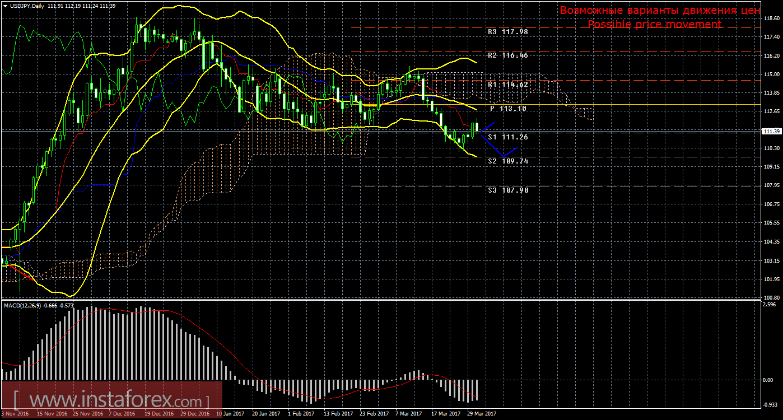Click the red 'Possible price movement' text

pyautogui.click(x=654, y=25)
